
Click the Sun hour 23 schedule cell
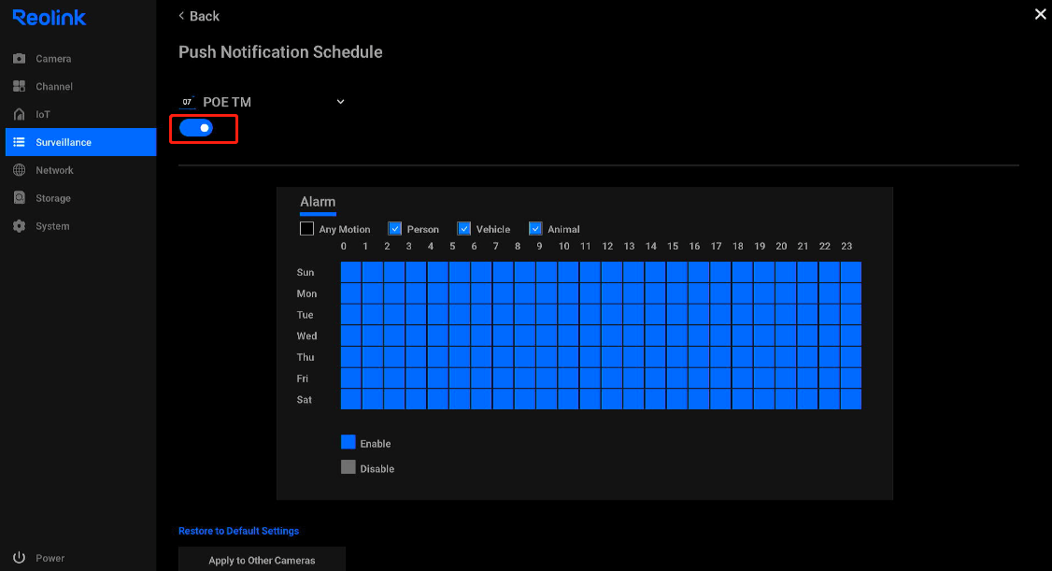pyautogui.click(x=851, y=272)
